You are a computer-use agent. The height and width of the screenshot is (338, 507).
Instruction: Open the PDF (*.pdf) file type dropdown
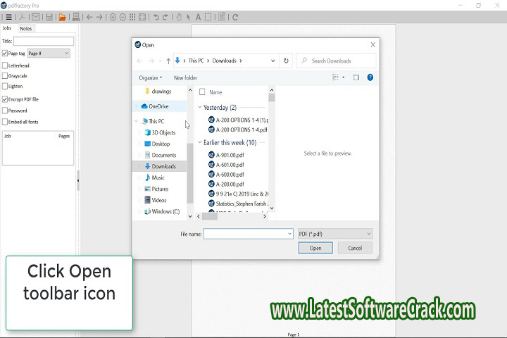tap(334, 234)
